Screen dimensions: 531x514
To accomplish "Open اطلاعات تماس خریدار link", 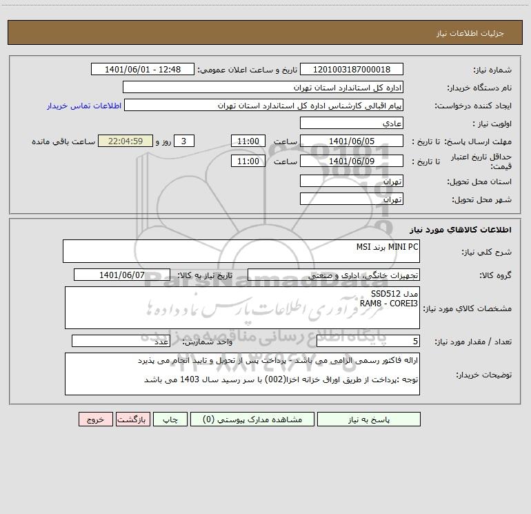I will (84, 106).
